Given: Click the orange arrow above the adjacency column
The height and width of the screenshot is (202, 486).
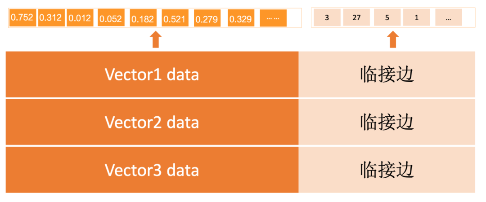Looking at the screenshot, I should pos(393,40).
